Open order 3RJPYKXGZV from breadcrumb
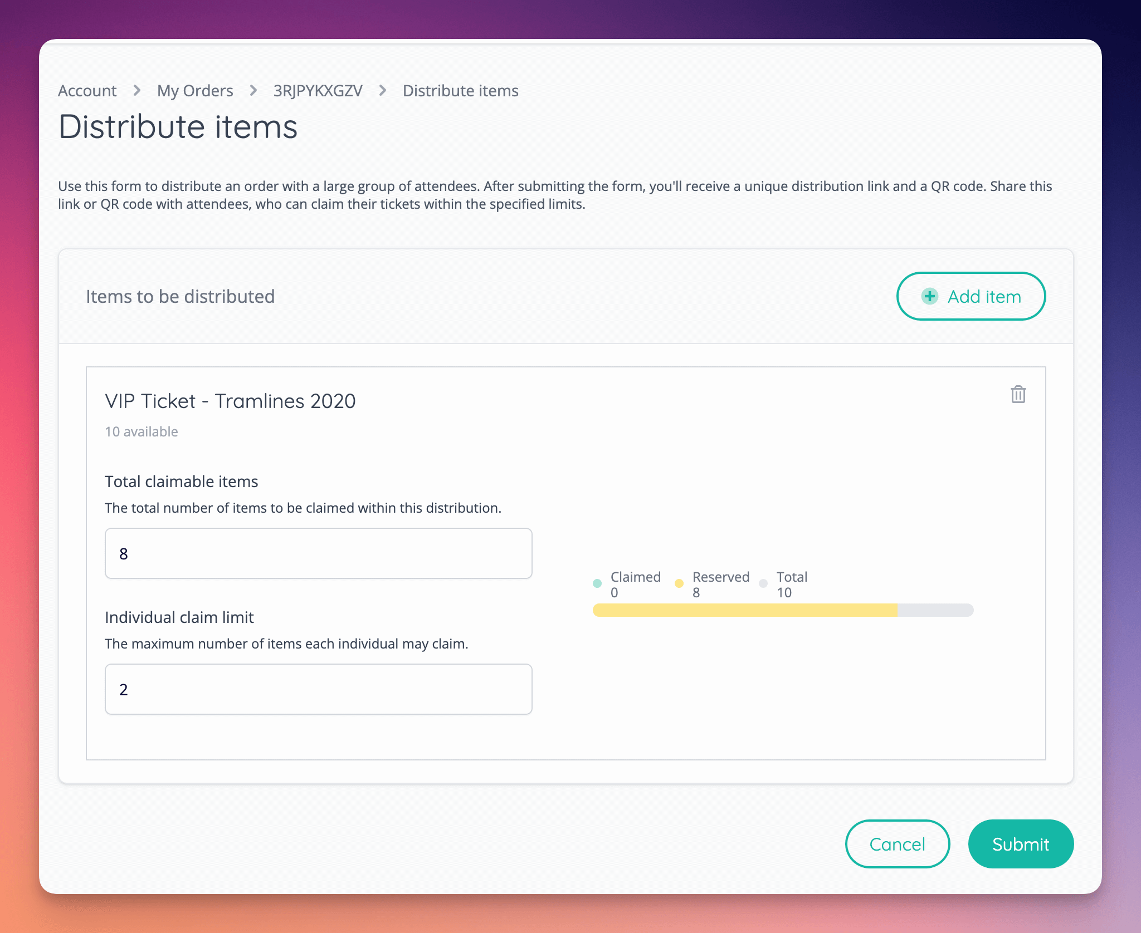The height and width of the screenshot is (933, 1141). 317,90
